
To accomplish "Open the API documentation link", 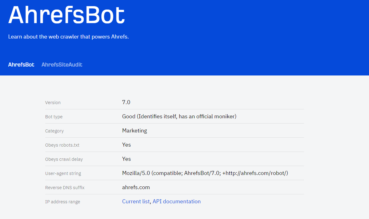I will (x=176, y=201).
